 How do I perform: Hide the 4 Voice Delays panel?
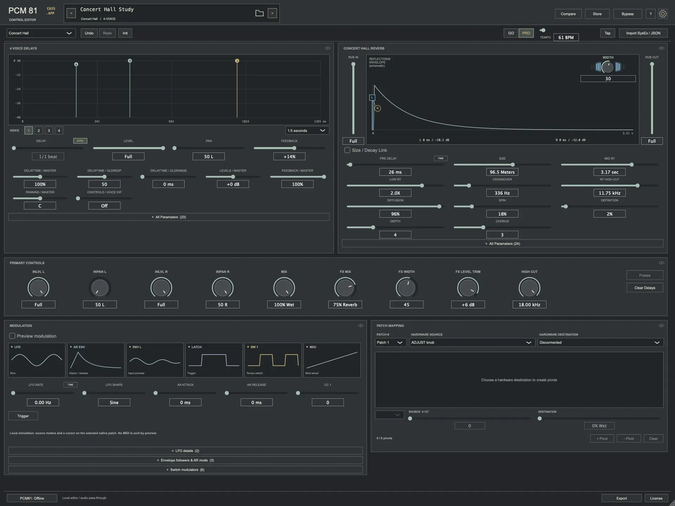pyautogui.click(x=328, y=48)
